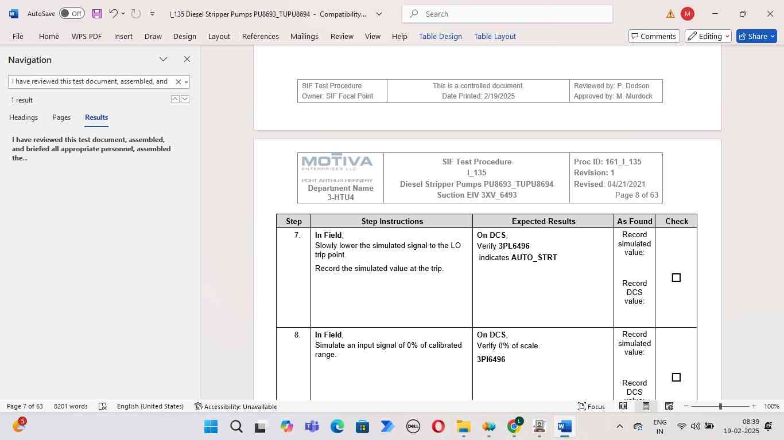Open Windows Start menu
The width and height of the screenshot is (784, 440).
pyautogui.click(x=211, y=426)
